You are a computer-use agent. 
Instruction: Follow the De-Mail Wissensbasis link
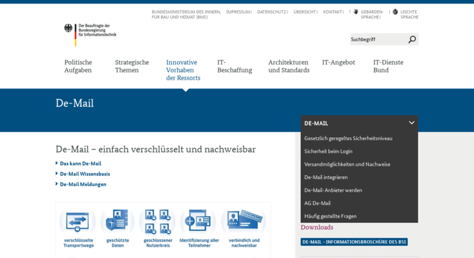pos(85,174)
